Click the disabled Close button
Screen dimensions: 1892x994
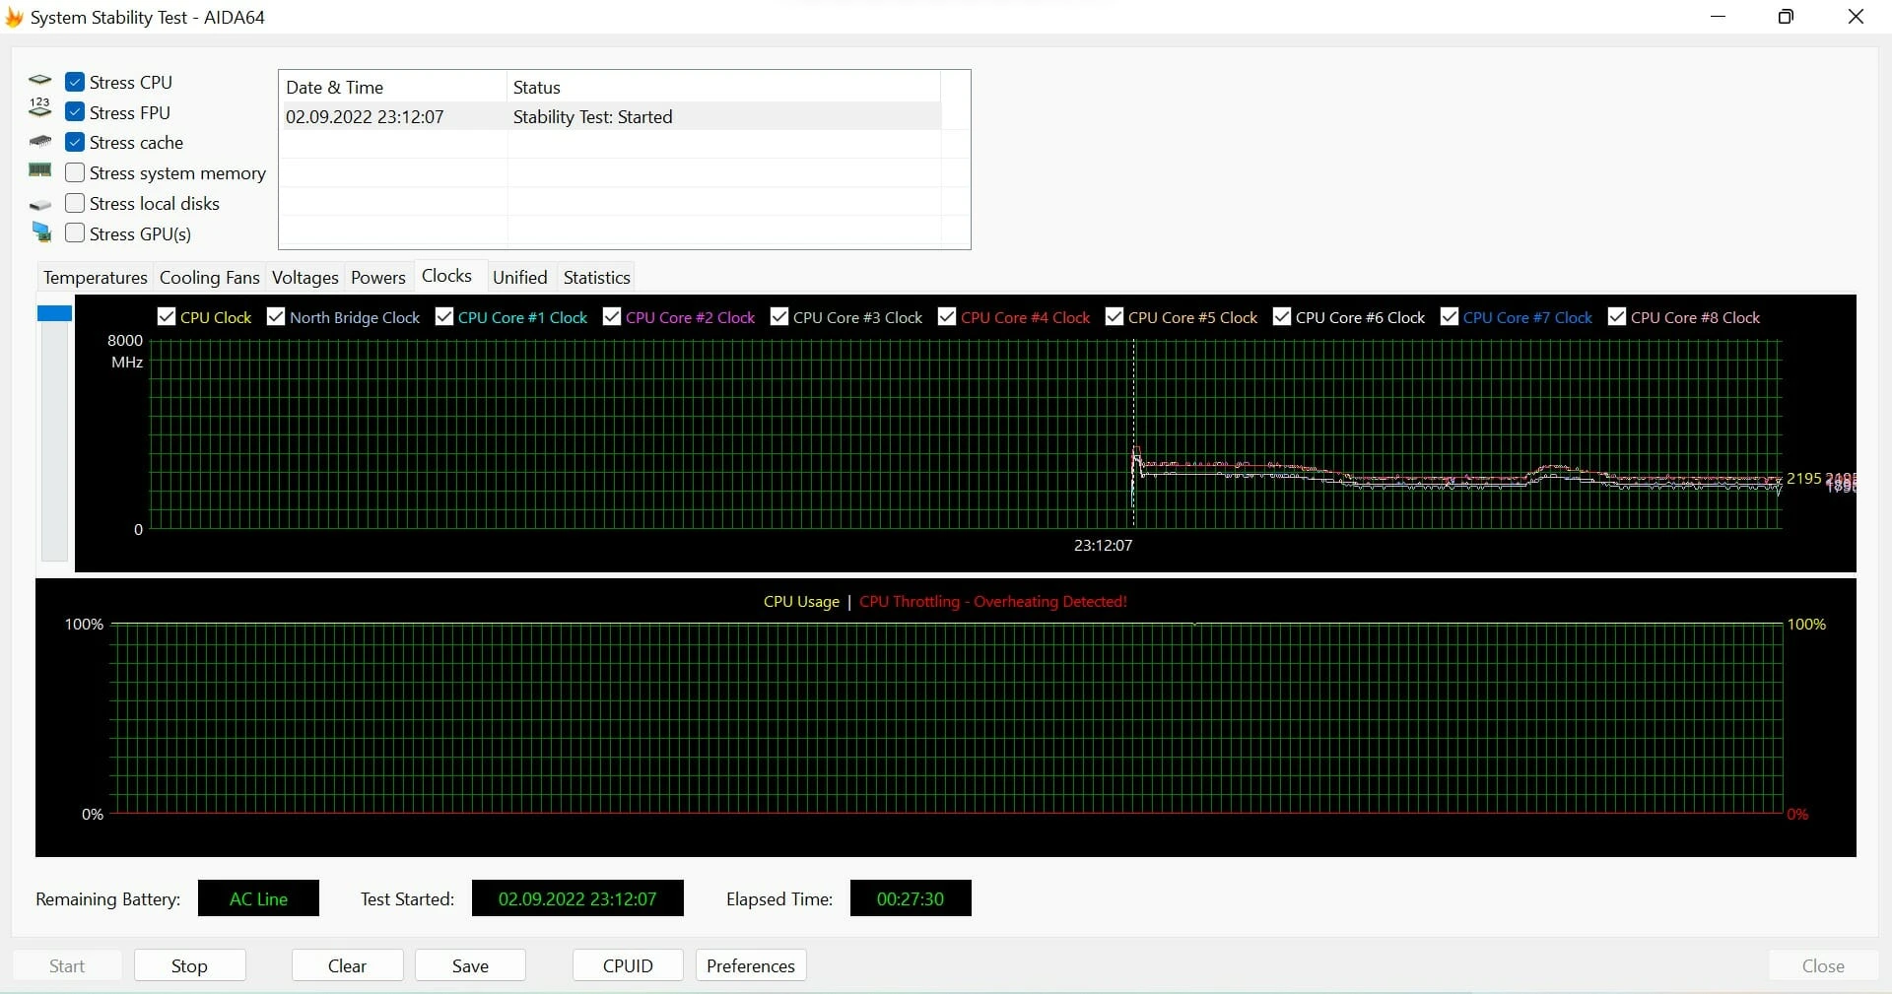[x=1823, y=965]
